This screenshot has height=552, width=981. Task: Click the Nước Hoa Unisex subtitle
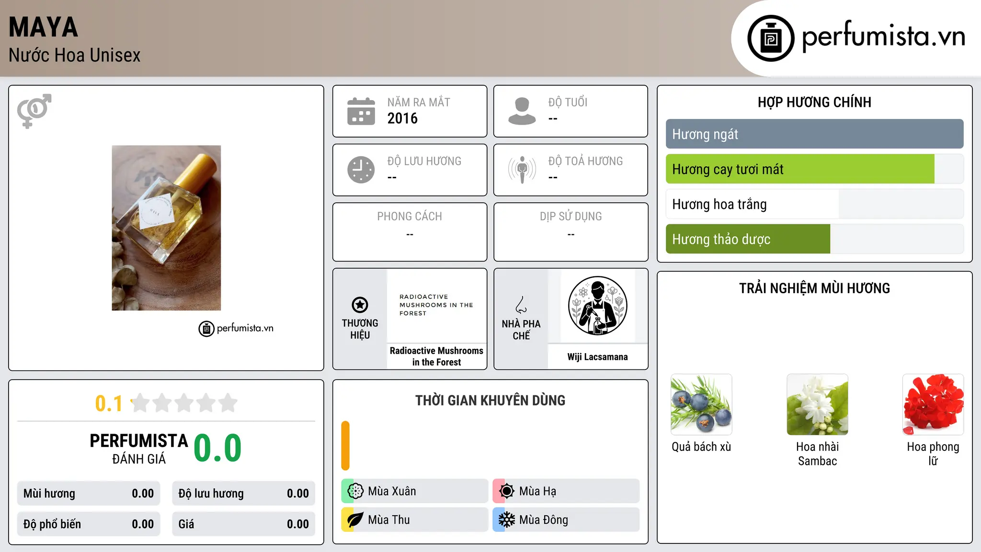[74, 56]
